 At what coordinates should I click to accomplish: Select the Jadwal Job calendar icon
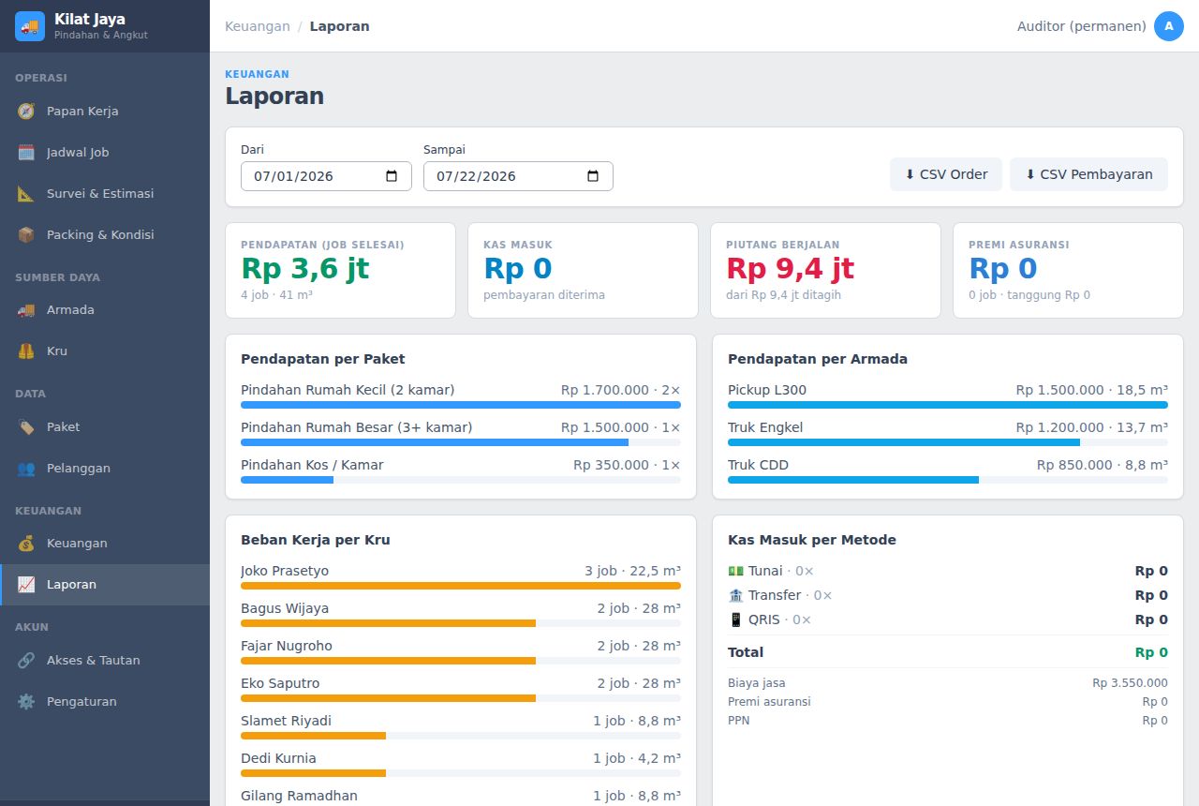click(x=26, y=153)
